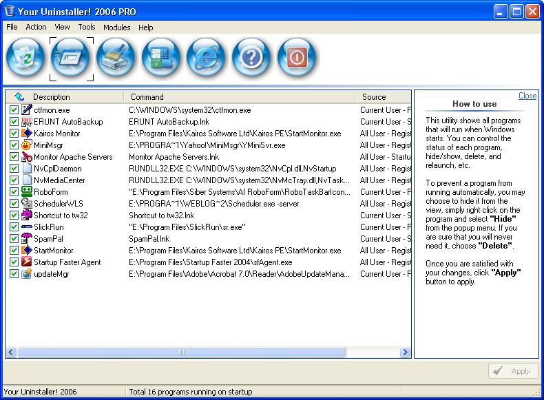Toggle the NvCplDaemon checkbox
This screenshot has width=544, height=400.
pos(14,168)
